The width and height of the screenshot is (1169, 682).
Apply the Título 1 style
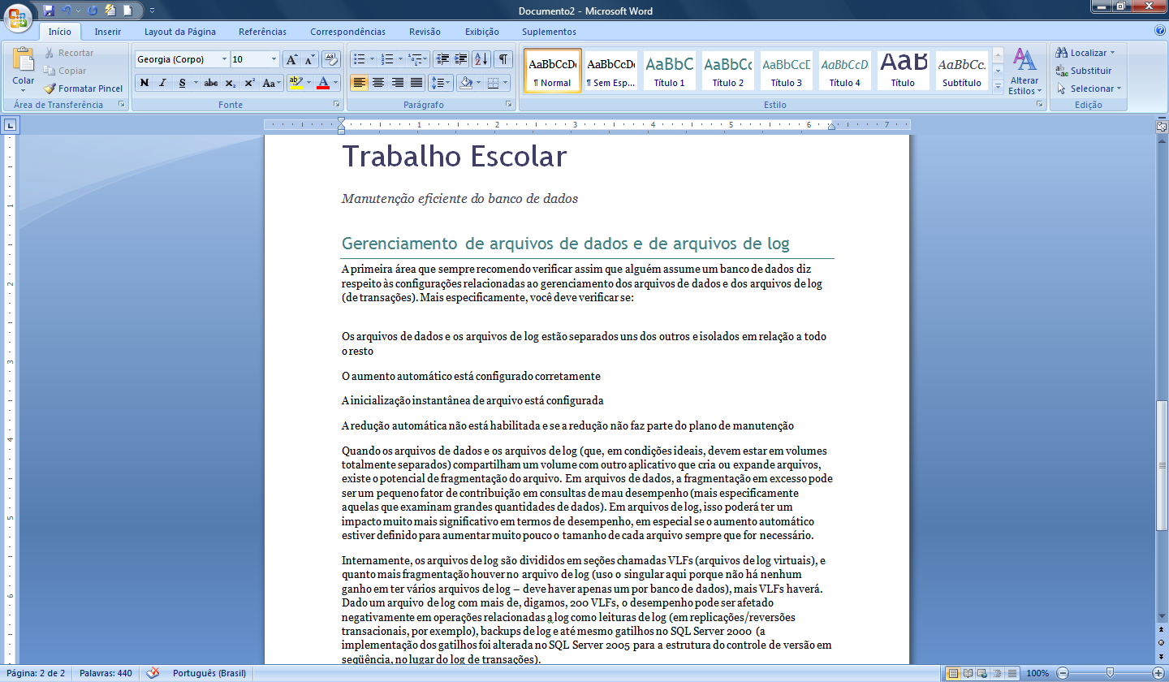(x=670, y=71)
